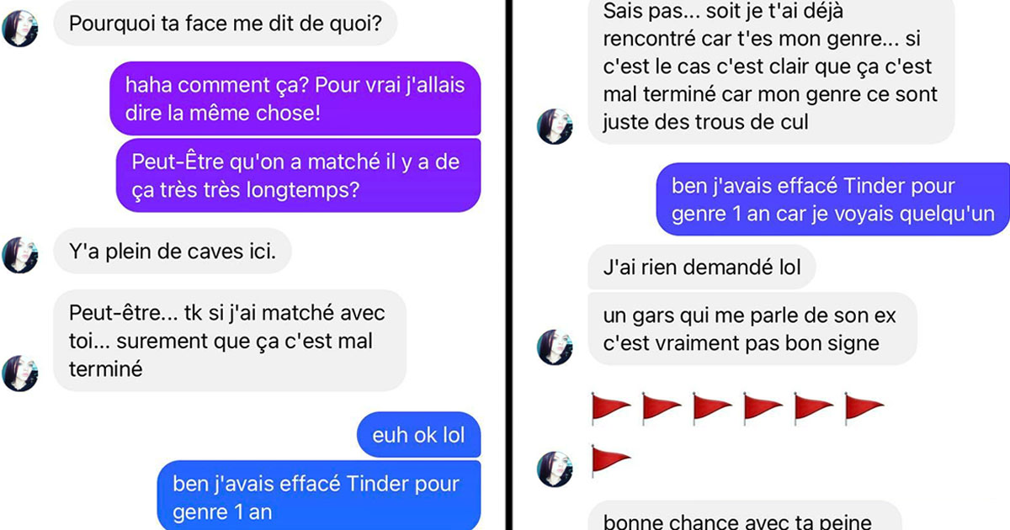Viewport: 1010px width, 530px height.
Task: Select blue 'car je voyais quelqu'un' message
Action: [832, 199]
